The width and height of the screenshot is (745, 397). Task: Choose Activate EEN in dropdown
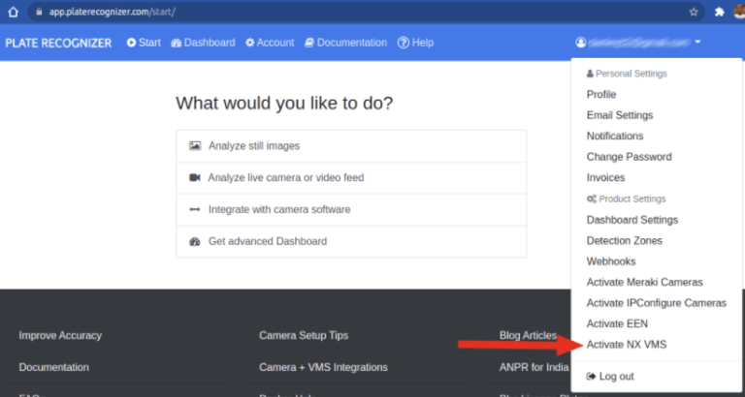click(x=617, y=324)
